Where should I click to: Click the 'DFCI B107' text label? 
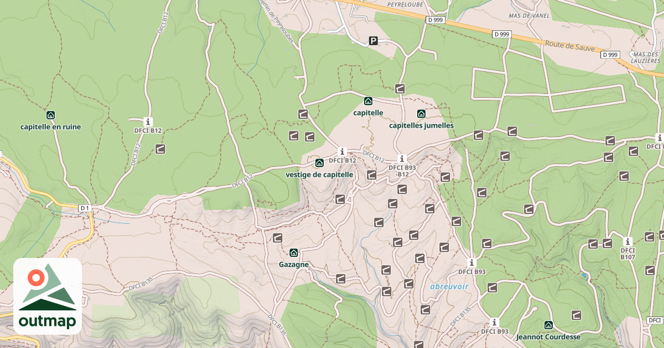pyautogui.click(x=627, y=254)
